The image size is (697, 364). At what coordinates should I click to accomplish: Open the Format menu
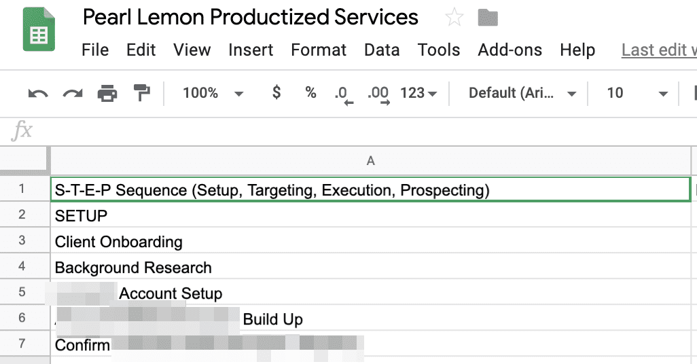[319, 50]
